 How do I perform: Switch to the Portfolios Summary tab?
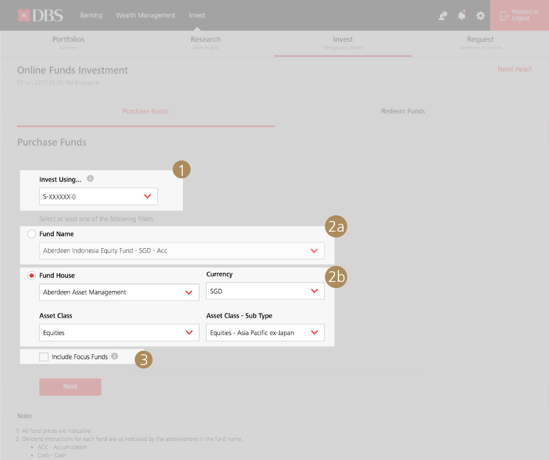coord(68,43)
